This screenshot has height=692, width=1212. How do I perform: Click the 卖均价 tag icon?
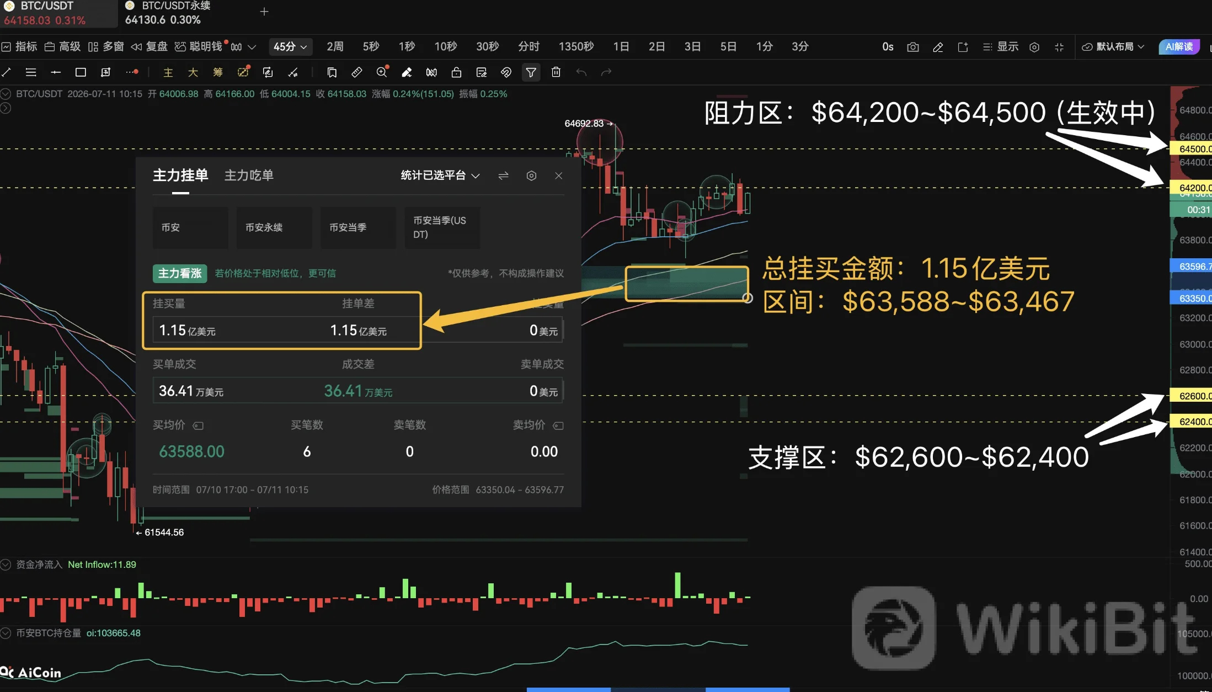pyautogui.click(x=558, y=425)
